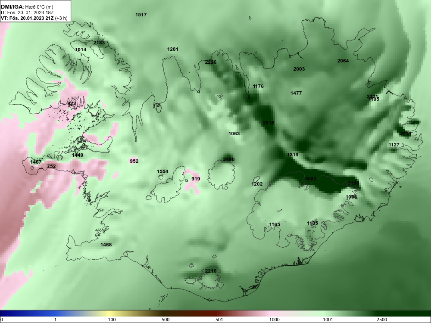Click the value 1165 on the map
431x323 pixels.
(275, 224)
